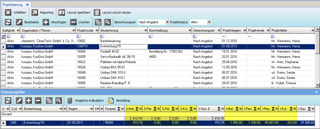Pin the Unterprojekte panel
320x129 pixels.
pos(316,91)
